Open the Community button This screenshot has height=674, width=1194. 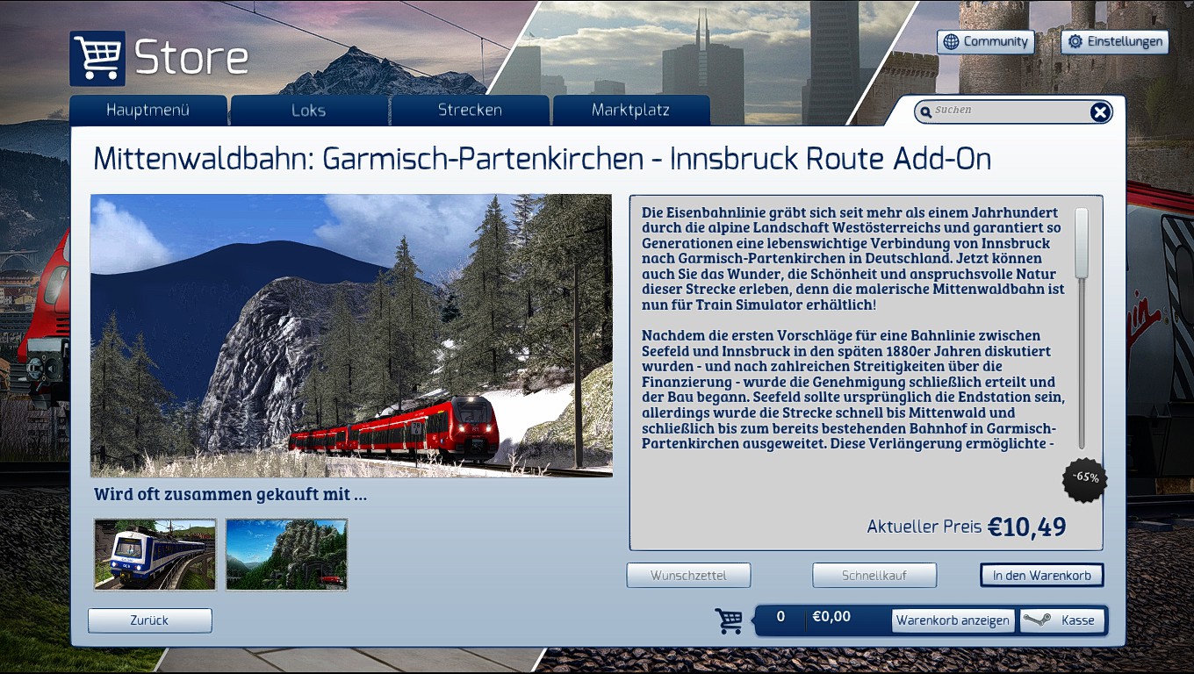986,42
